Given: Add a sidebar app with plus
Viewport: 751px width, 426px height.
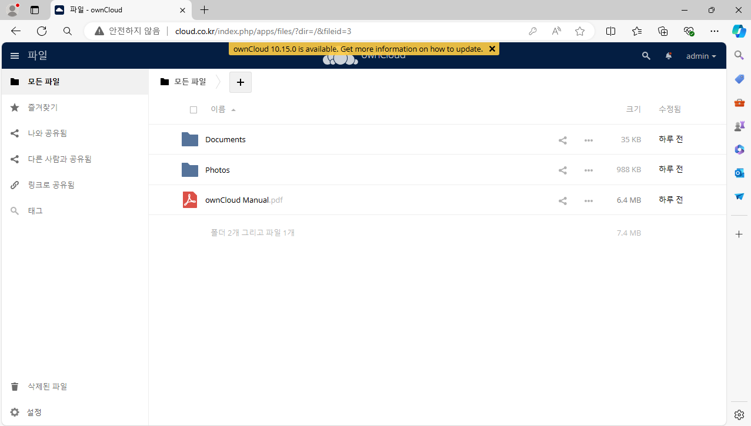Looking at the screenshot, I should [739, 234].
